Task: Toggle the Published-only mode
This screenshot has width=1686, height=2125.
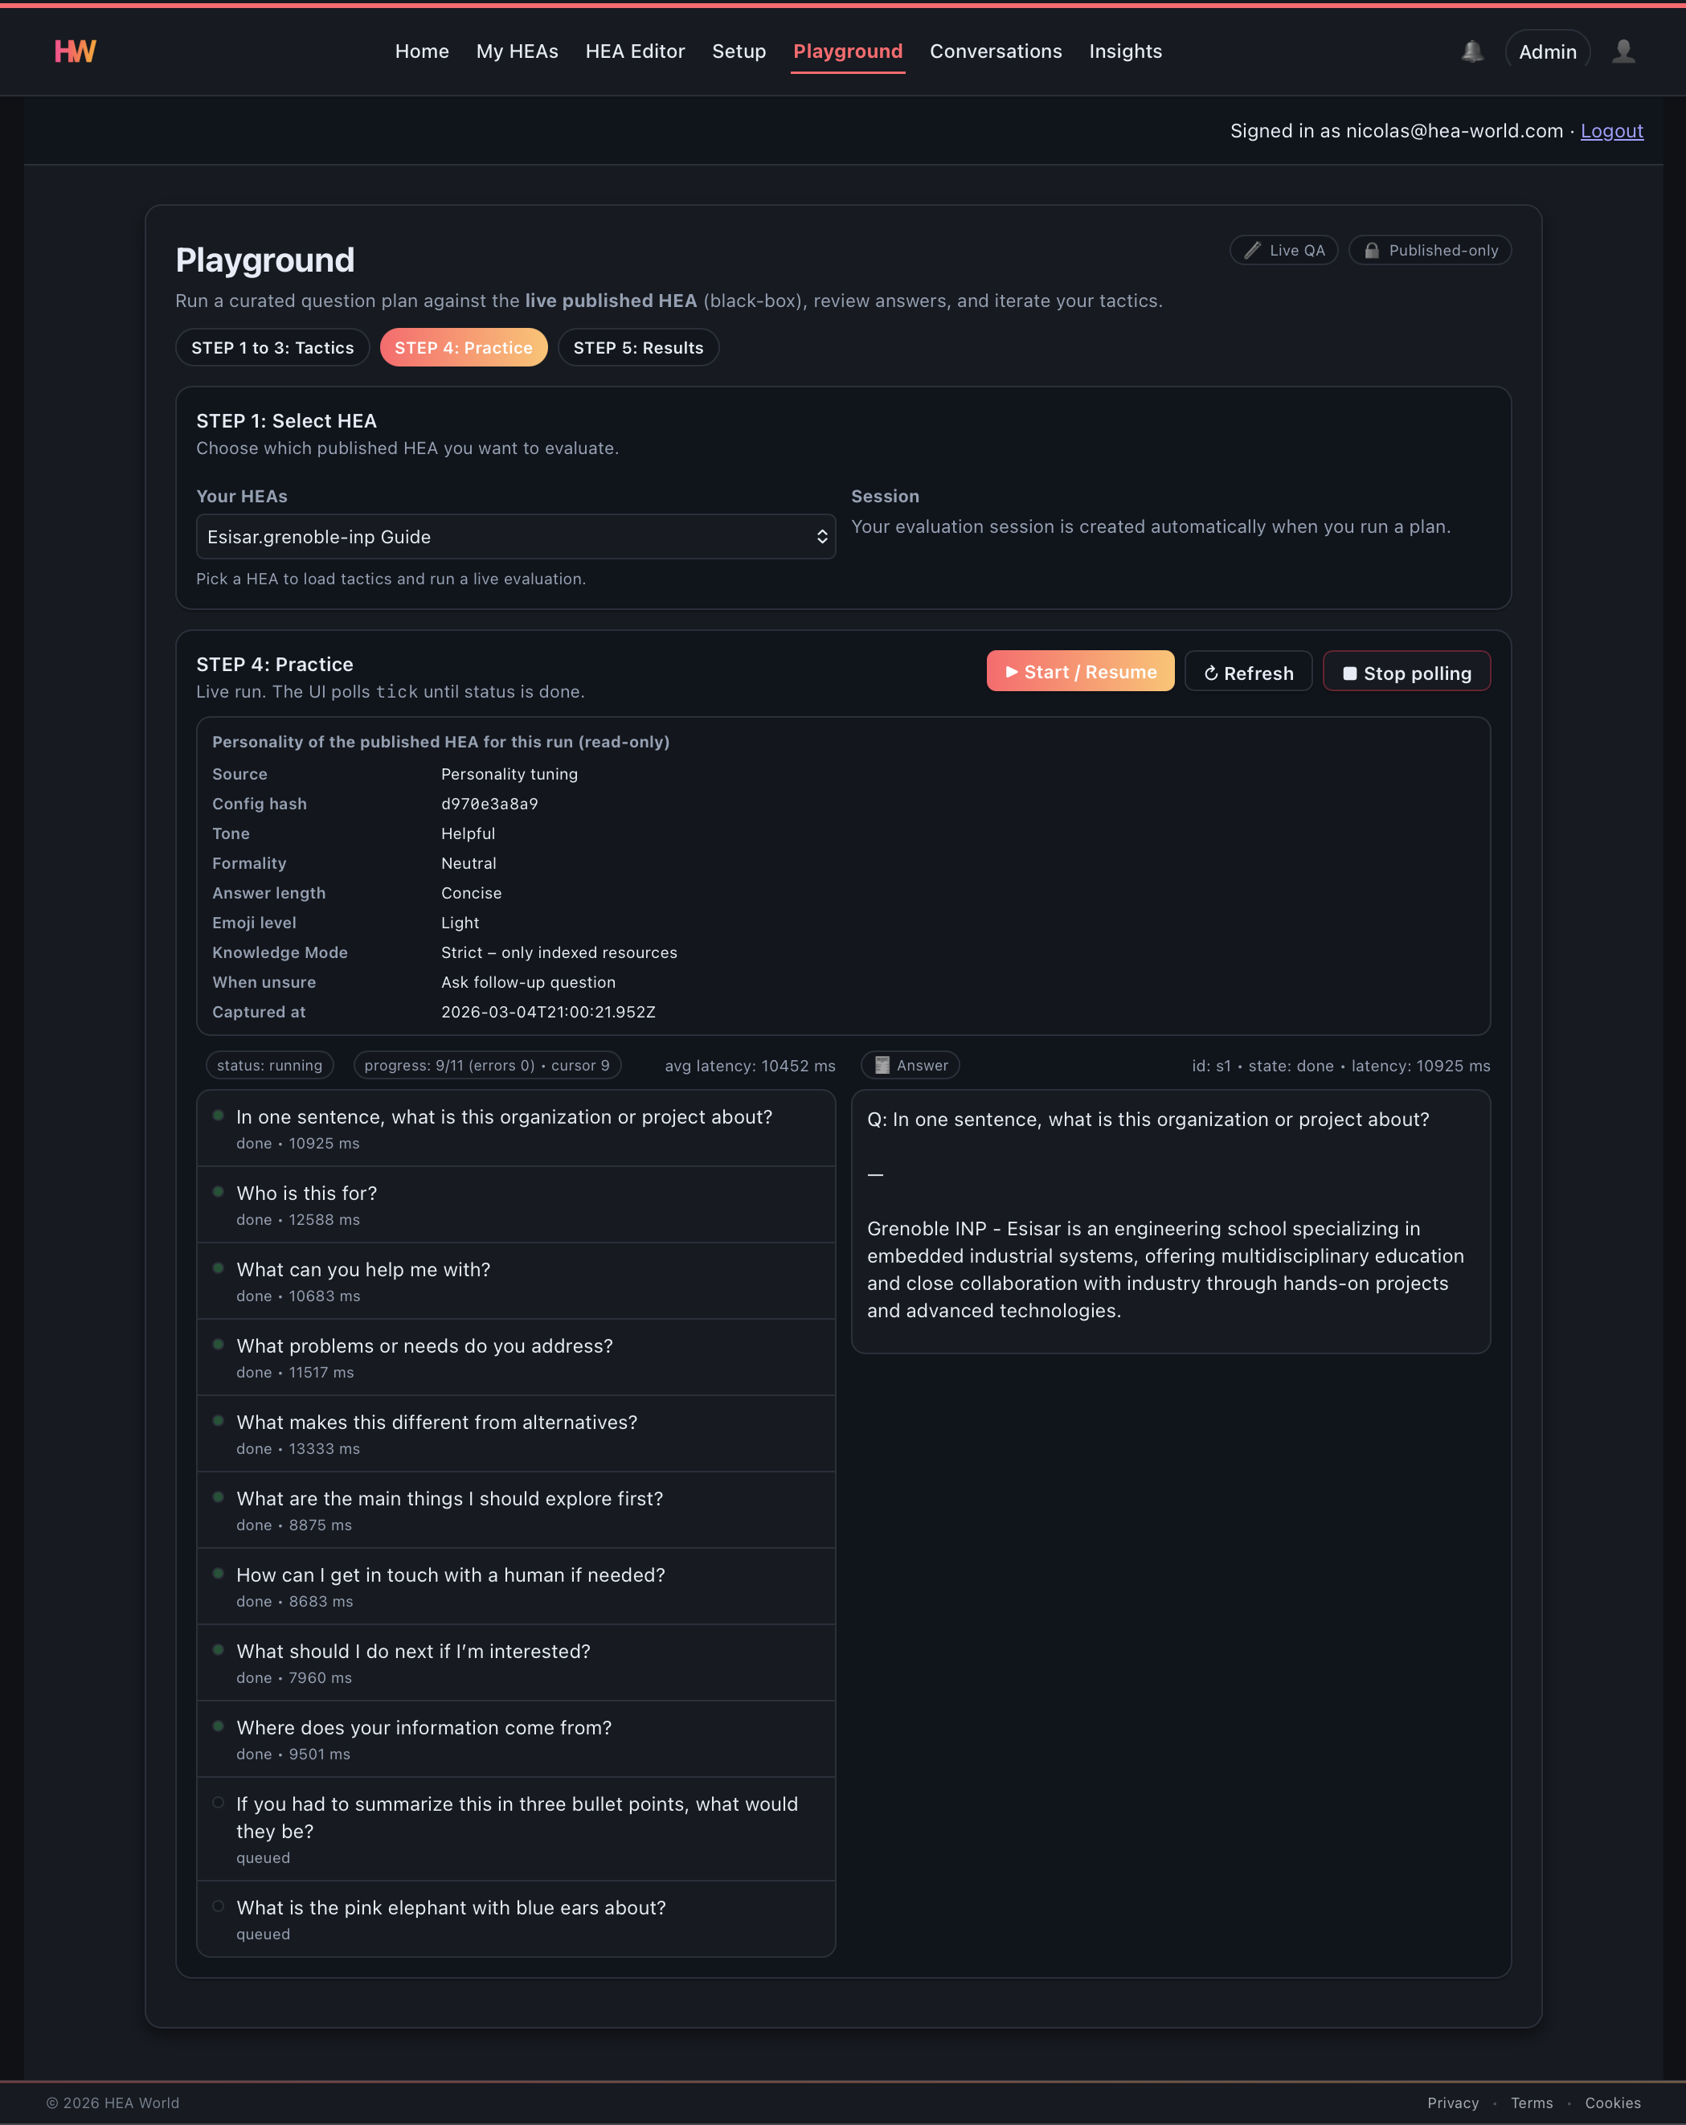Action: tap(1430, 249)
